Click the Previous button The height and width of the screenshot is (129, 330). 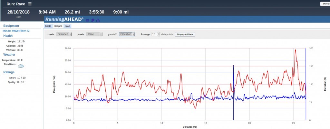325,4
